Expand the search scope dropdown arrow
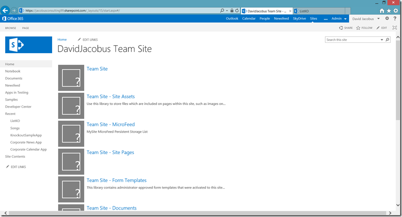The image size is (402, 217). coord(382,40)
